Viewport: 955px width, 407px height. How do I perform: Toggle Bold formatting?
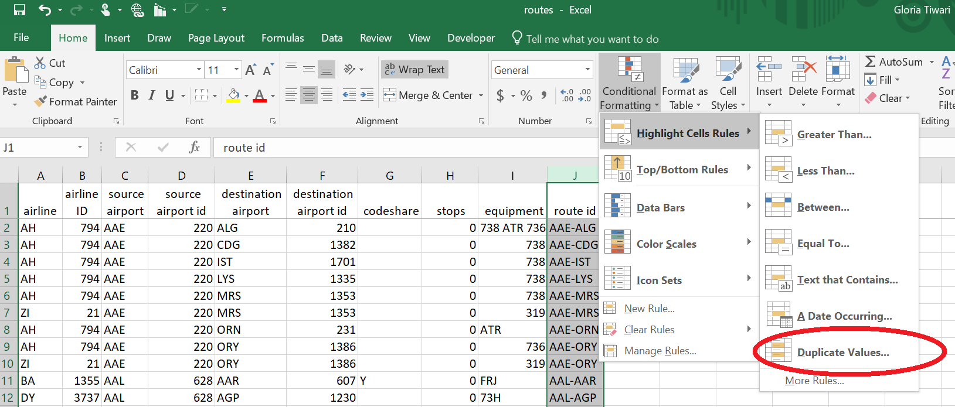click(x=134, y=95)
